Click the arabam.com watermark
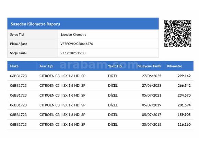This screenshot has width=199, height=149. (99, 65)
